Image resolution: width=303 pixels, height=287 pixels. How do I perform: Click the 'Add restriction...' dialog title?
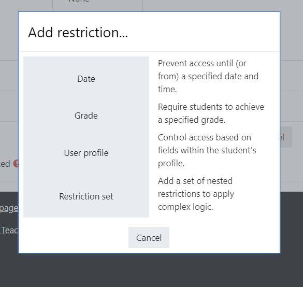point(78,32)
